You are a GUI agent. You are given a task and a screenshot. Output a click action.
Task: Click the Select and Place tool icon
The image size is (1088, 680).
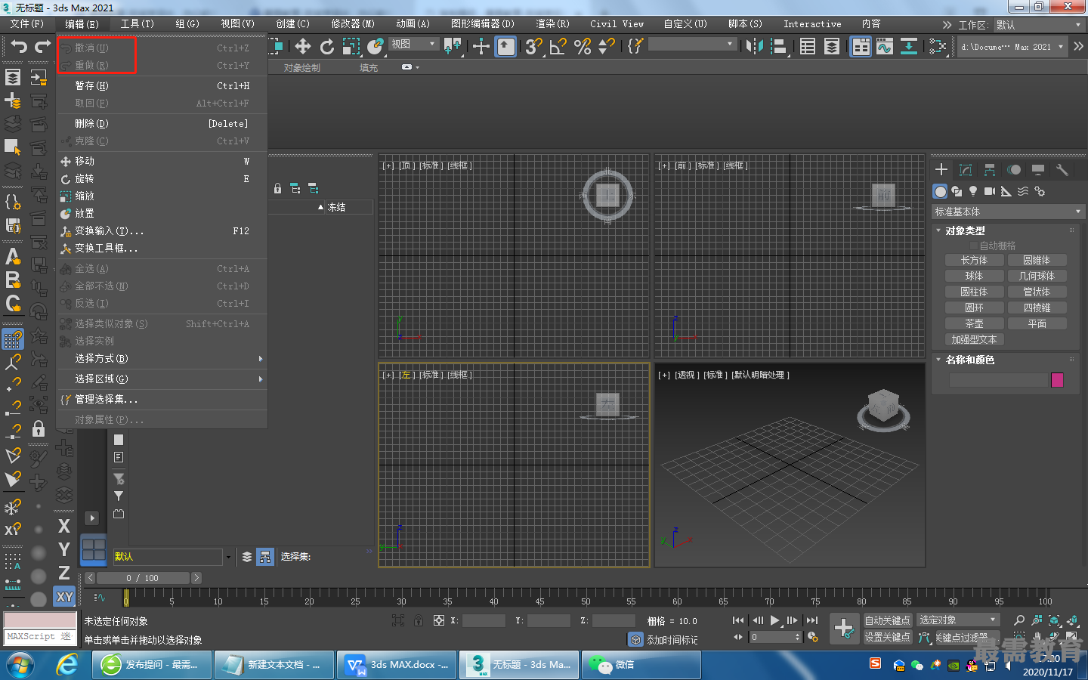[376, 47]
